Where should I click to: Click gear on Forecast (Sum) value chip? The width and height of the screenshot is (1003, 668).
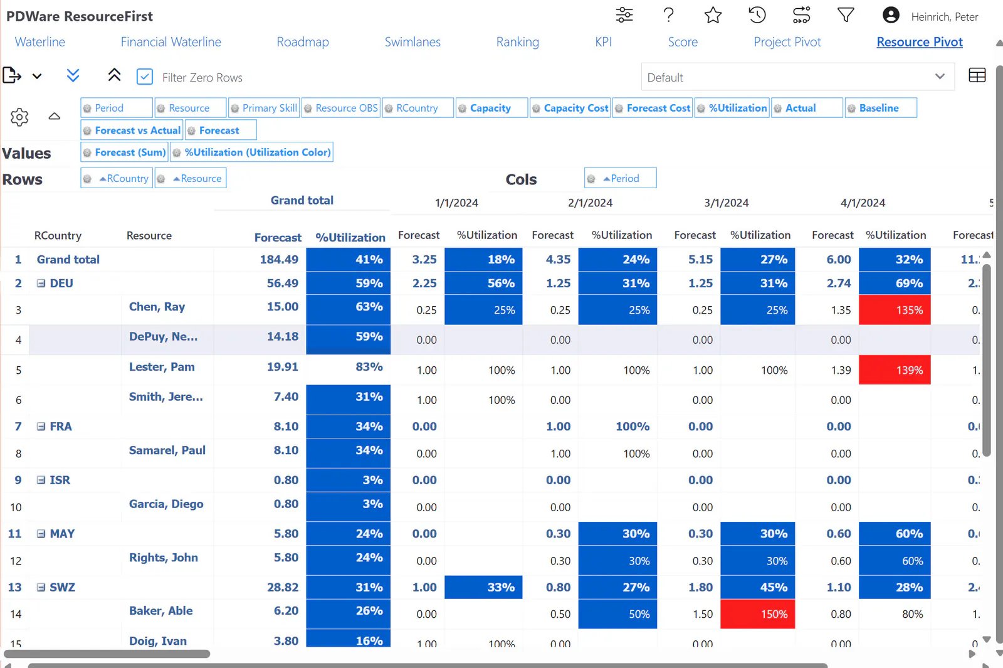[87, 152]
